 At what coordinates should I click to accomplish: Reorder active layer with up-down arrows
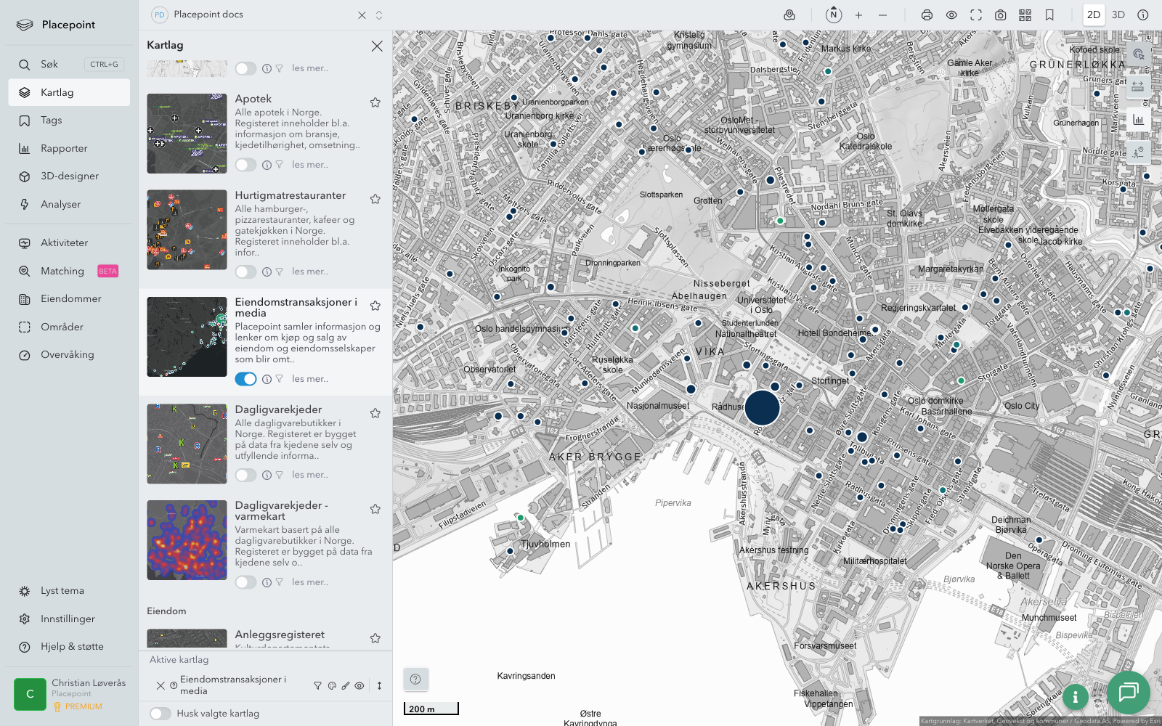(x=379, y=685)
